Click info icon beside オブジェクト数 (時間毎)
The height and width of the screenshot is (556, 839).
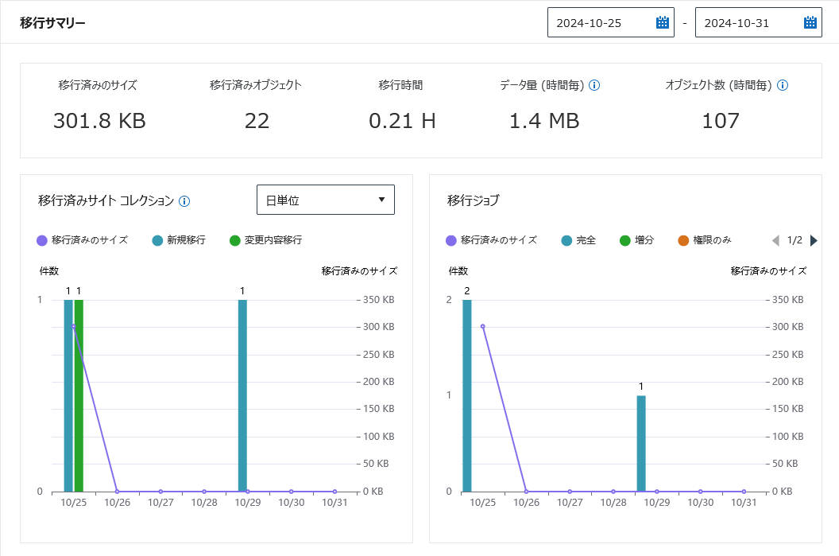tap(783, 85)
